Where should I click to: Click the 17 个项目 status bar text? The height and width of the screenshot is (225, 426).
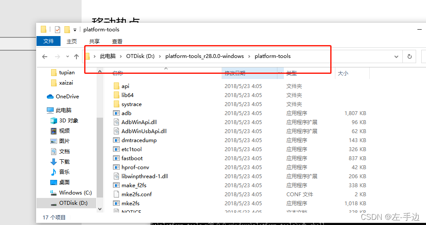[x=54, y=217]
